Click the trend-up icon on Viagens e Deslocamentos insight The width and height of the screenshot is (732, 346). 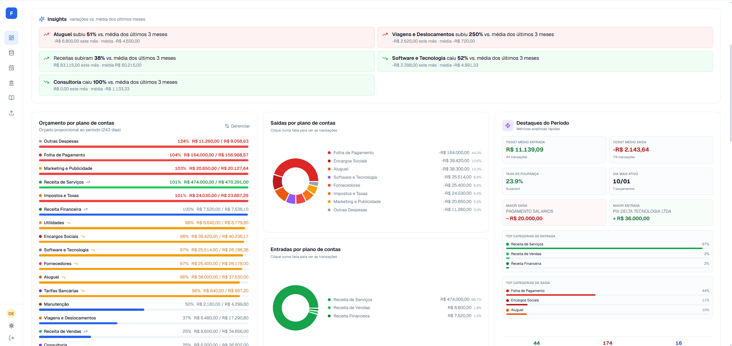pos(385,34)
